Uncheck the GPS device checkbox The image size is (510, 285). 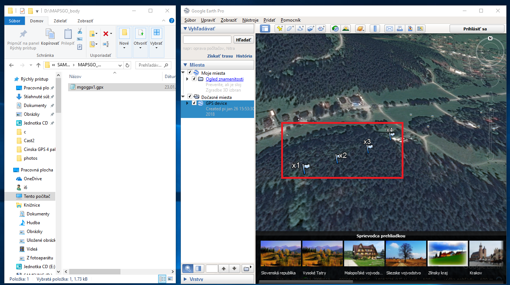click(194, 103)
